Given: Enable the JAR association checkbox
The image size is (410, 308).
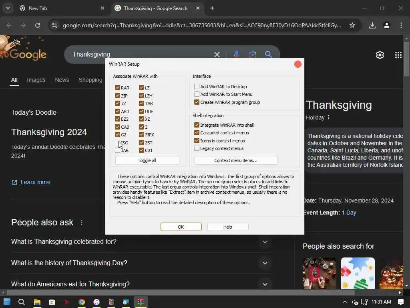Looking at the screenshot, I should click(117, 150).
